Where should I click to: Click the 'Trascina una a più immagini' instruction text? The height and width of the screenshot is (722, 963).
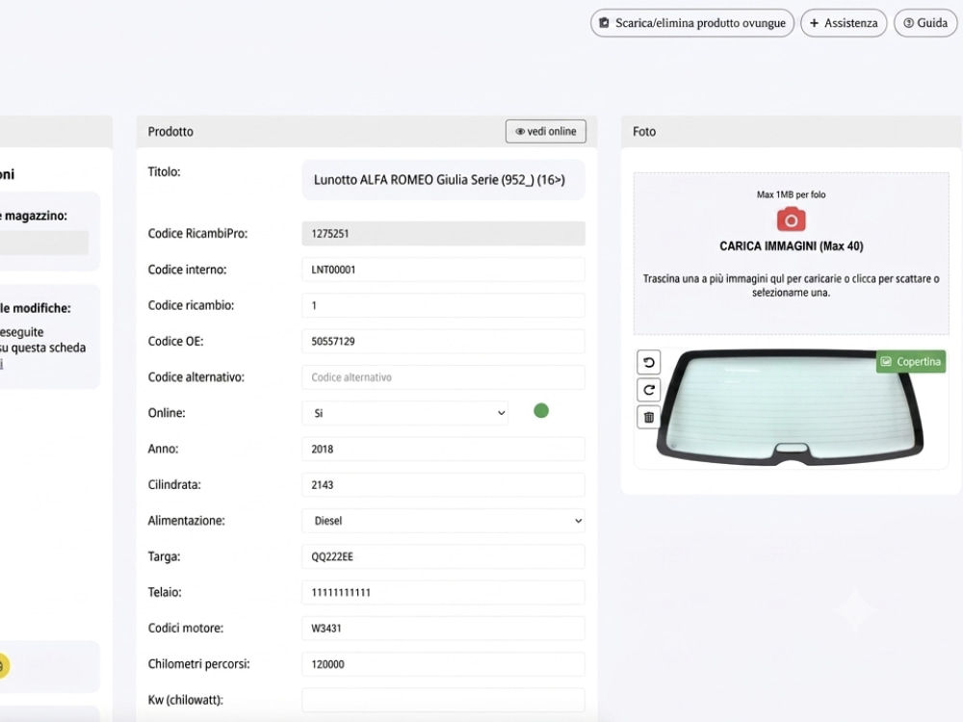coord(791,286)
